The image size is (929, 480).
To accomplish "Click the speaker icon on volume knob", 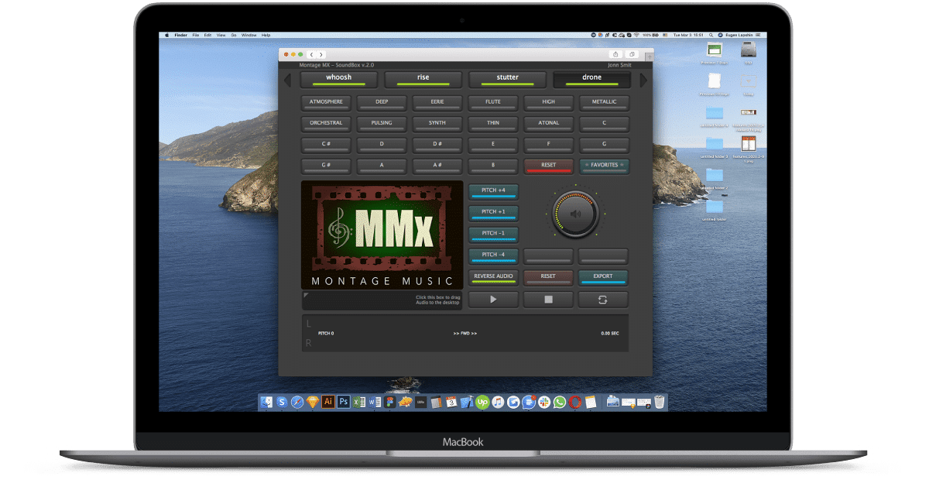I will tap(574, 214).
